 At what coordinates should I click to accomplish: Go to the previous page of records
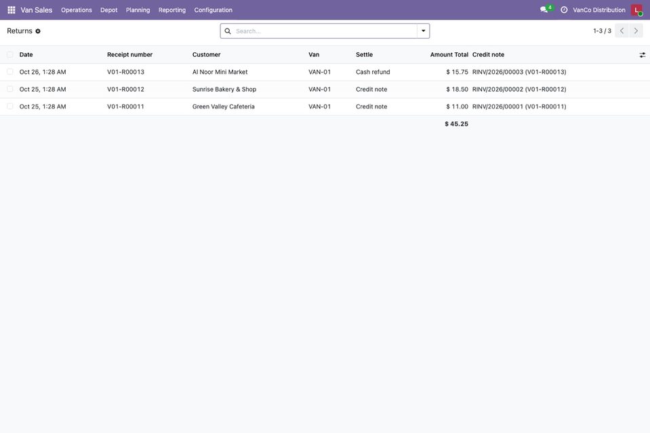click(622, 31)
